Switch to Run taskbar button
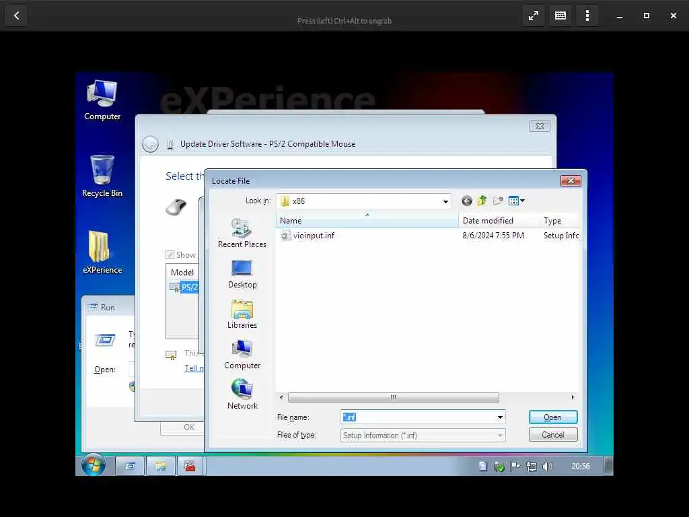 (130, 466)
